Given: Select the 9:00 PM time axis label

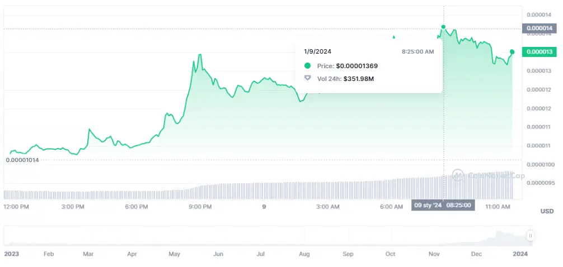Looking at the screenshot, I should point(200,207).
